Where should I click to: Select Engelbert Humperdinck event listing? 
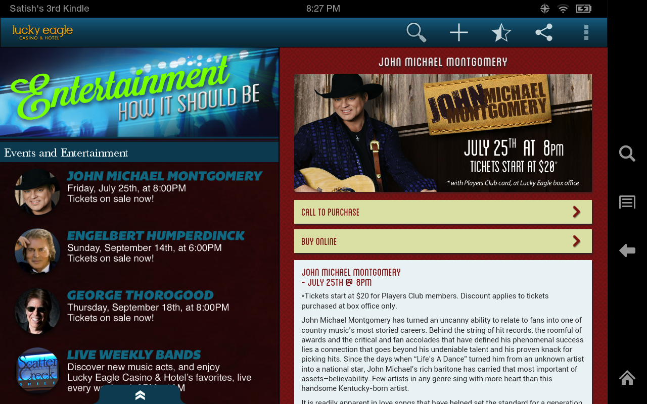139,251
